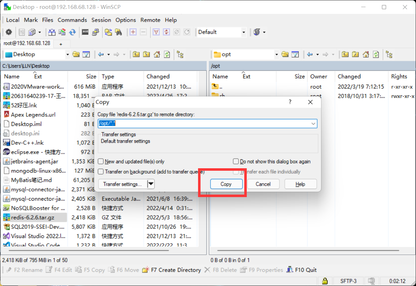Image resolution: width=416 pixels, height=286 pixels.
Task: Go to remote parent directory icon
Action: click(x=345, y=54)
